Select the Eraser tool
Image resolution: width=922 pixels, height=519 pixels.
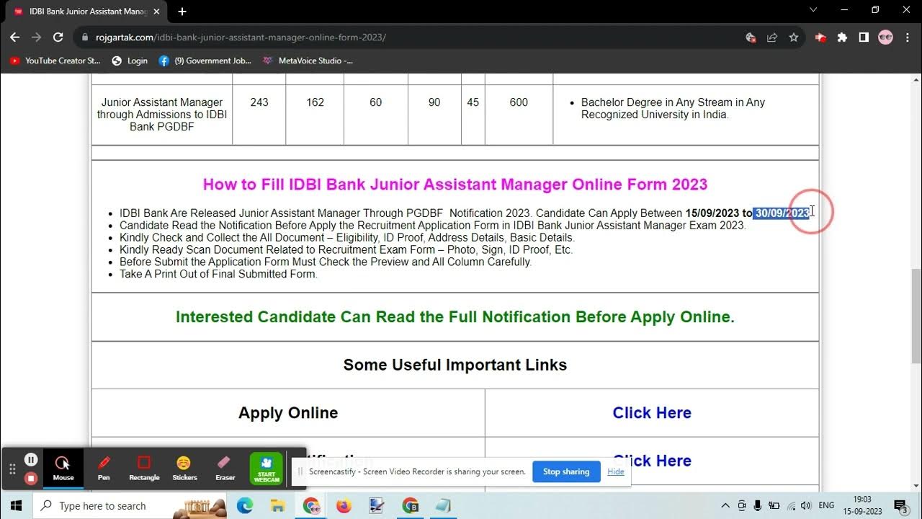click(225, 467)
